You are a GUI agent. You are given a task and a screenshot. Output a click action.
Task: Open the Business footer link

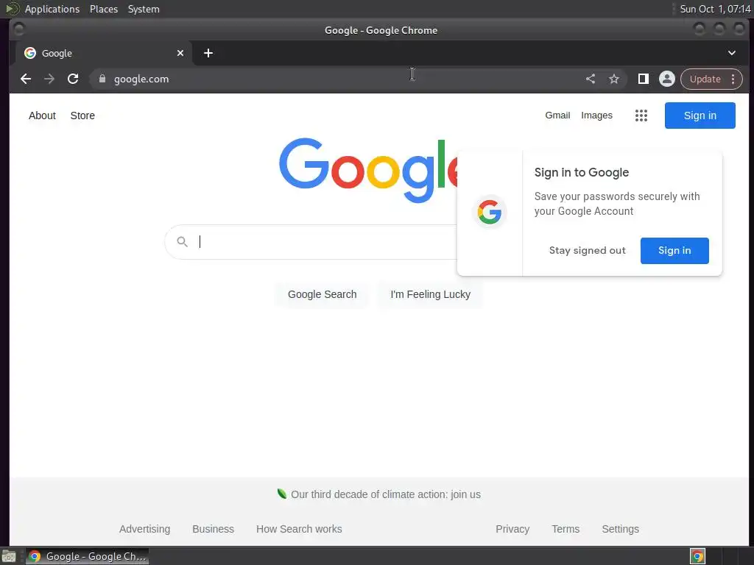(213, 529)
